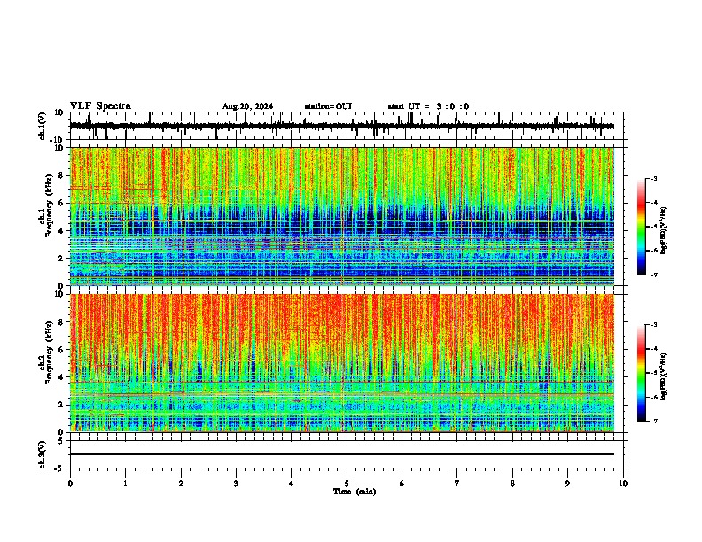The width and height of the screenshot is (702, 542).
Task: Click the ch.2 spectrogram color bar
Action: 641,373
